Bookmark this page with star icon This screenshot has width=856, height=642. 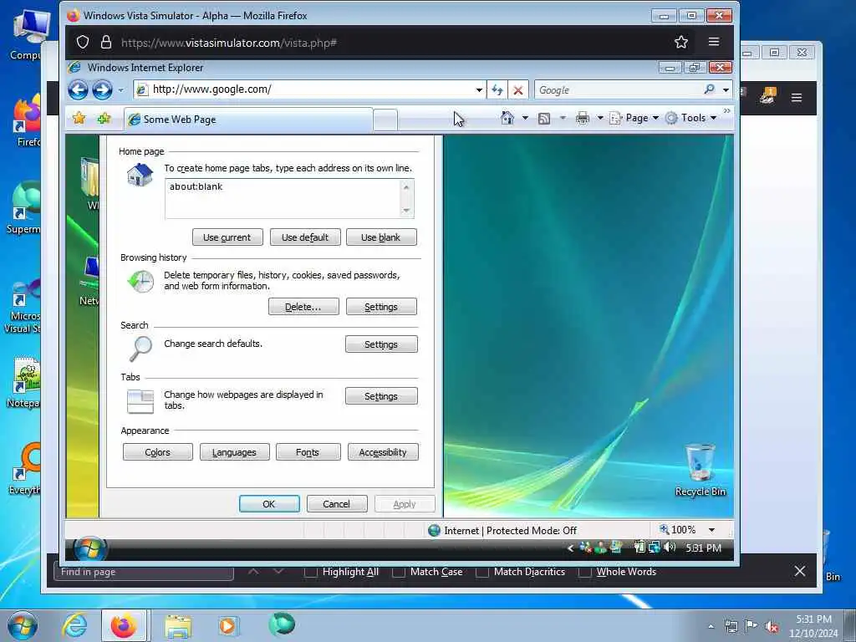[x=680, y=42]
